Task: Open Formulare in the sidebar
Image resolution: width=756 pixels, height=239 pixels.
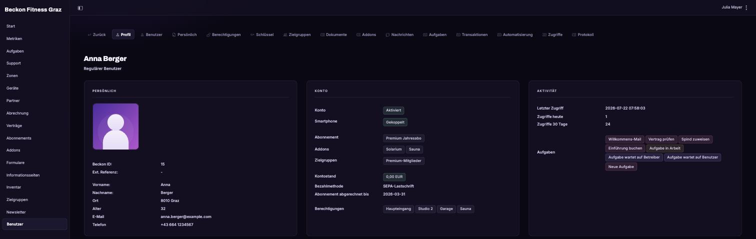Action: click(x=34, y=162)
